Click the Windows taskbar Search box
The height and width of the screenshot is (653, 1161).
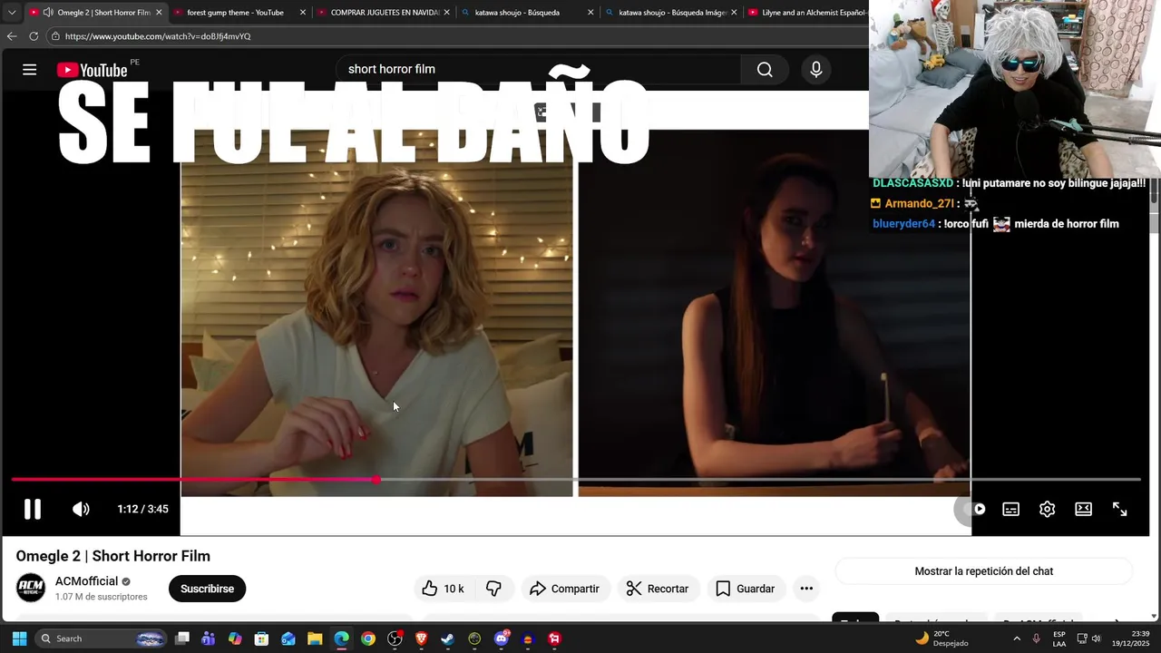tap(101, 638)
